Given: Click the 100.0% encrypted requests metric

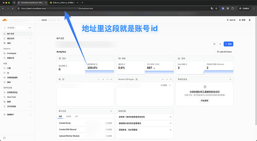Looking at the screenshot, I should click(92, 68).
